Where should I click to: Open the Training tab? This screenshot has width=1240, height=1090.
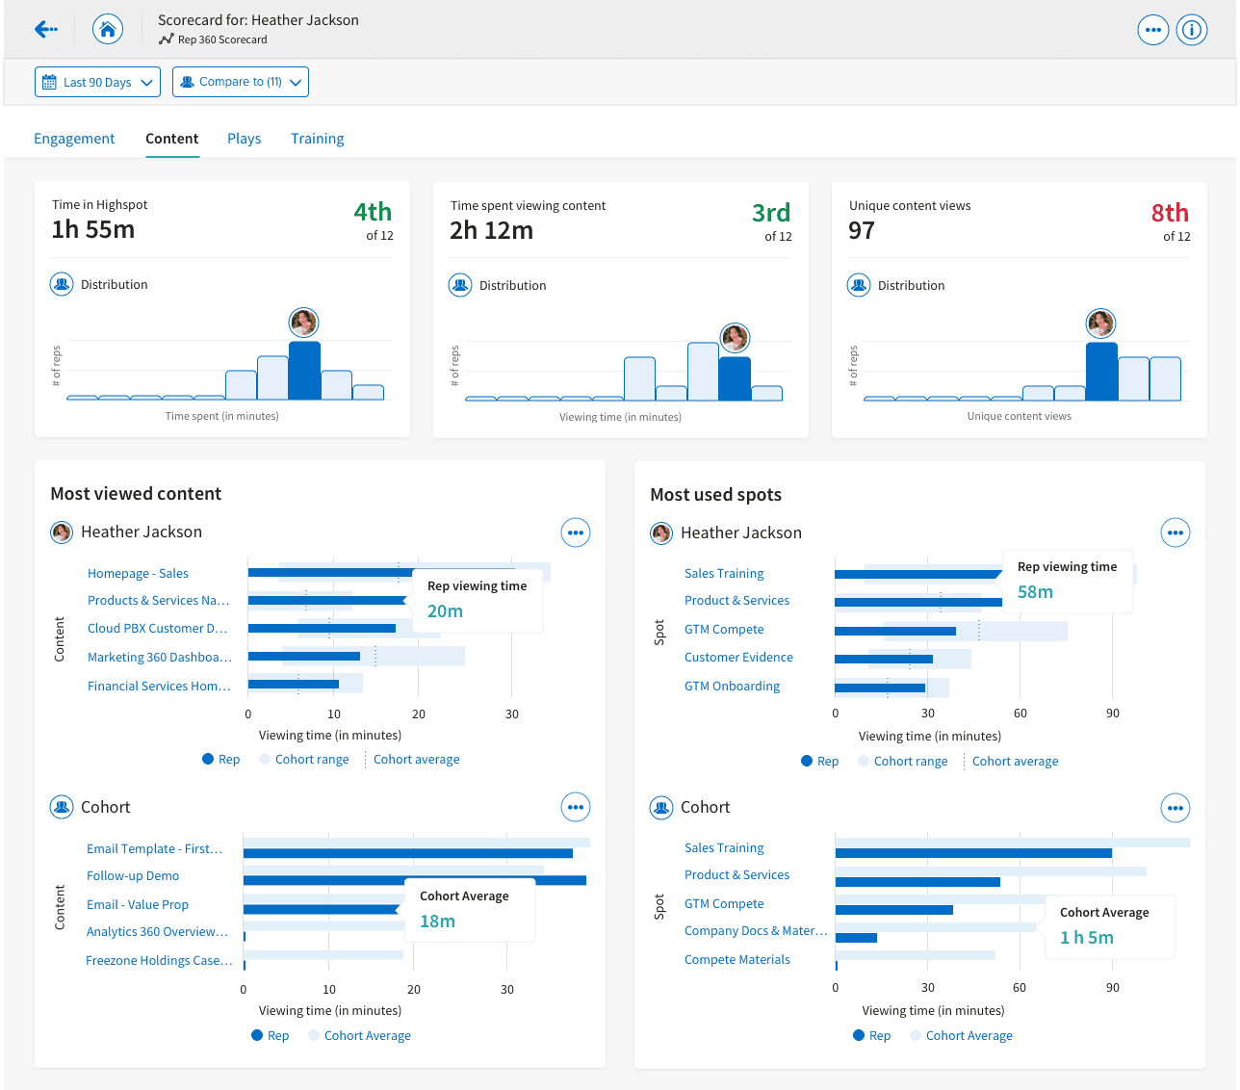coord(318,139)
